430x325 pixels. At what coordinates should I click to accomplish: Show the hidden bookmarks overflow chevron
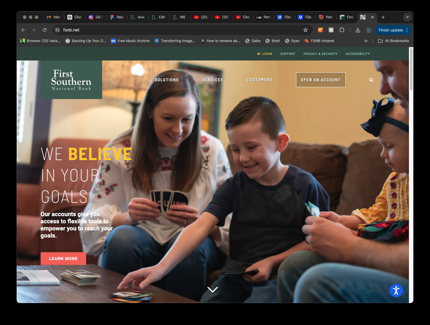(366, 41)
